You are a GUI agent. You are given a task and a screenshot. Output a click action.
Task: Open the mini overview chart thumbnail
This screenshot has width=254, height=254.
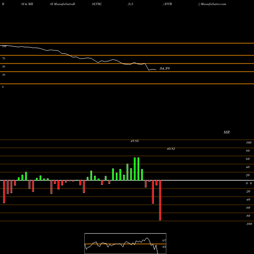(x=125, y=243)
